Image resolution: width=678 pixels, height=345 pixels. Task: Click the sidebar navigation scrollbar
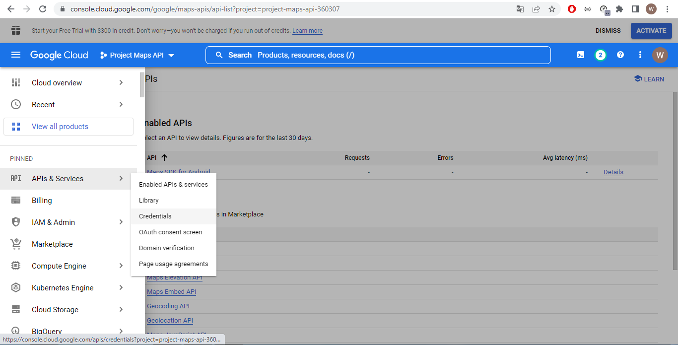pos(142,84)
